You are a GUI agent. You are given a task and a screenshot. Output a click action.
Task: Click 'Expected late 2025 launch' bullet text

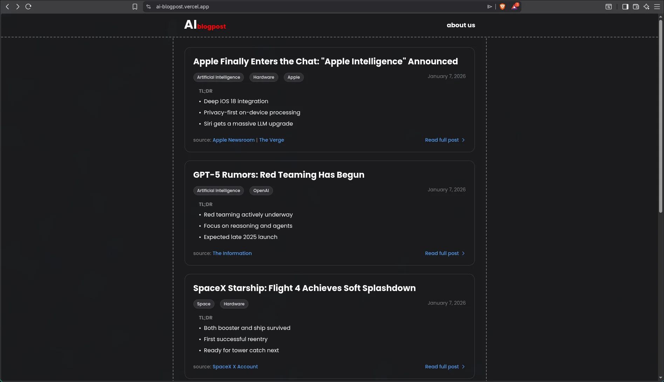(240, 237)
